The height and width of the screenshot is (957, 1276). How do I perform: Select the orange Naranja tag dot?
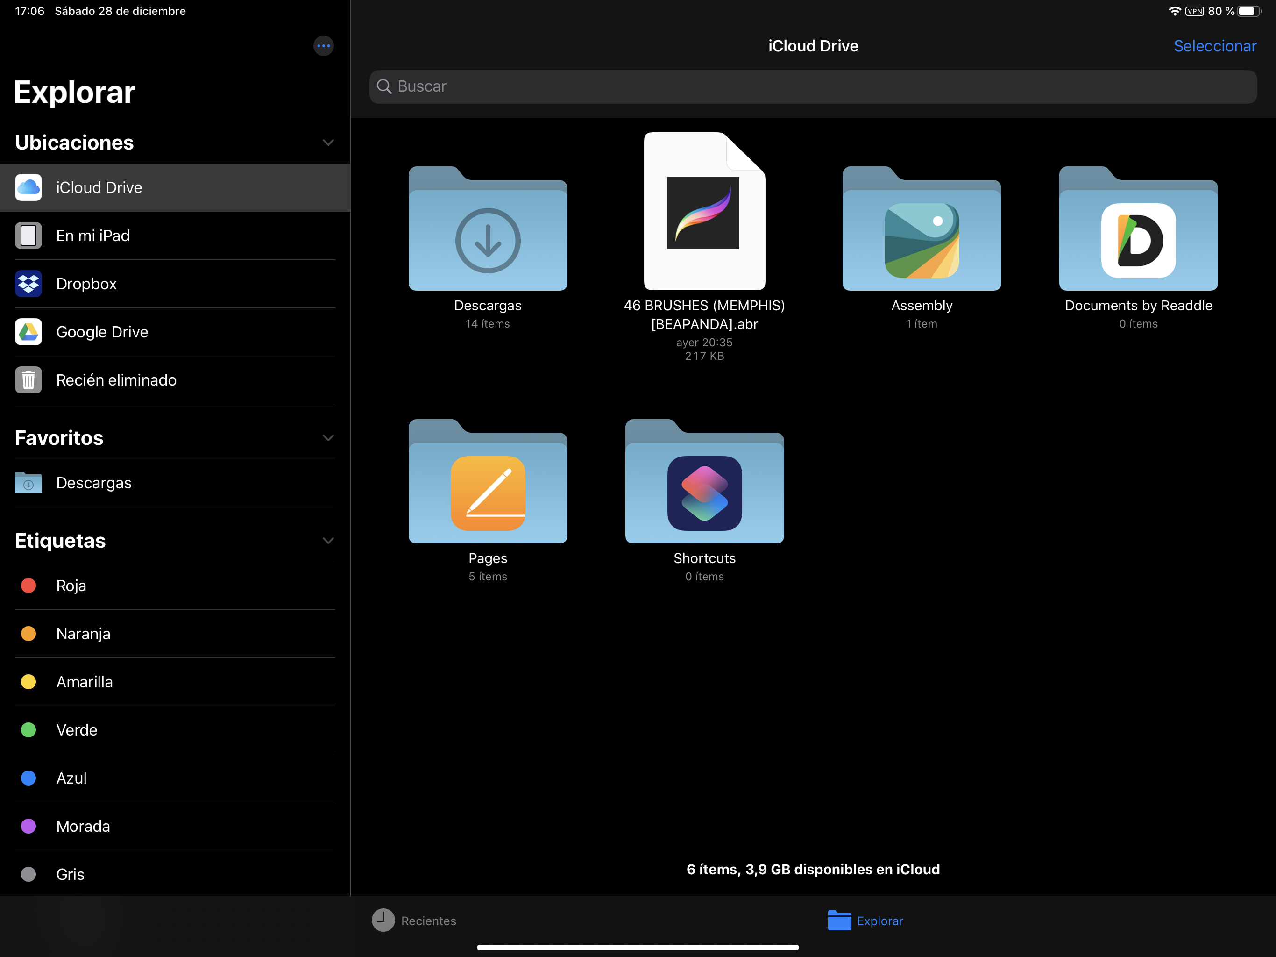click(x=28, y=633)
